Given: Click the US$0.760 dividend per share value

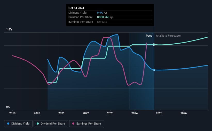Looking at the screenshot, I should [103, 17].
